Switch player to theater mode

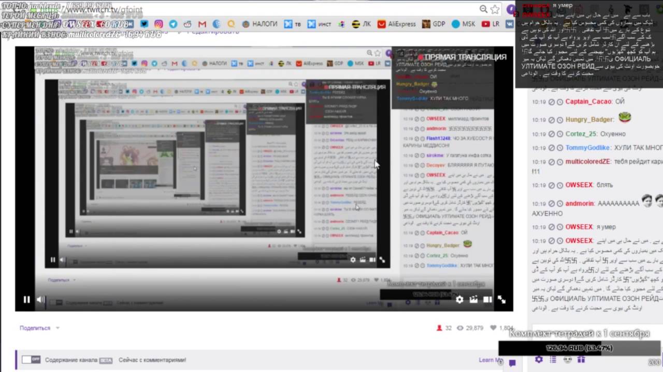(x=487, y=299)
